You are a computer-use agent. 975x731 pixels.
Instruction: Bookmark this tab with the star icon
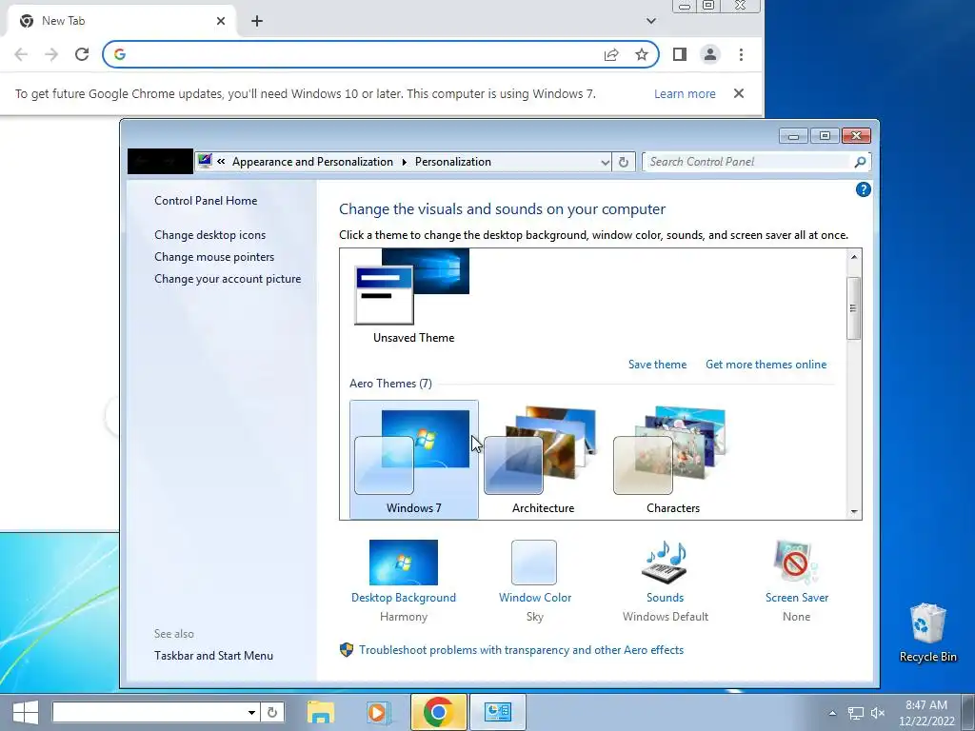tap(642, 54)
